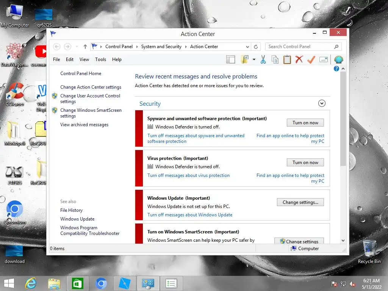Screen dimensions: 388x291
Task: Open Change User Account Control settings
Action: pos(90,99)
